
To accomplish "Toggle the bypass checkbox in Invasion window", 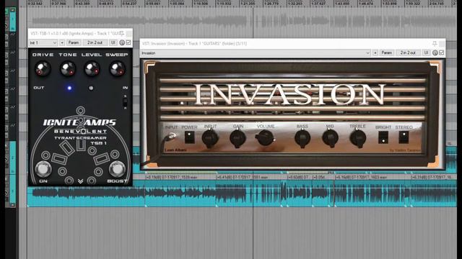I will tap(441, 53).
